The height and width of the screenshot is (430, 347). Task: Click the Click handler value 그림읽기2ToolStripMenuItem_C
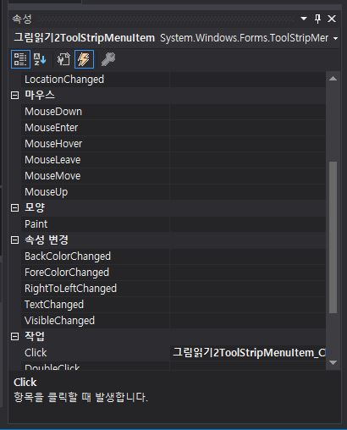(x=248, y=353)
